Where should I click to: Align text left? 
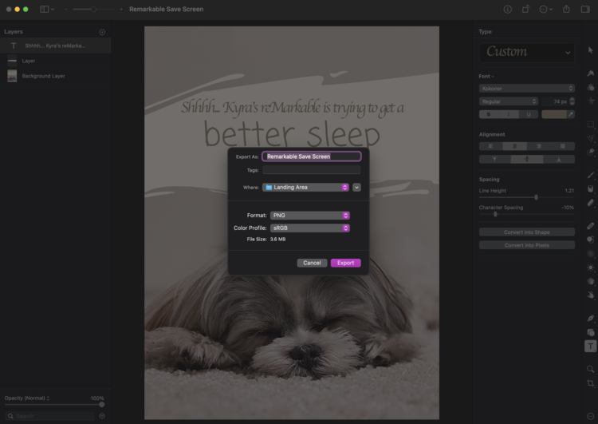[x=491, y=146]
